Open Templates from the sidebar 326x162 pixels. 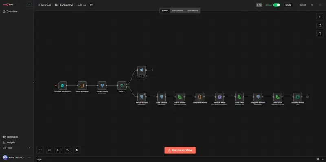[x=12, y=137]
